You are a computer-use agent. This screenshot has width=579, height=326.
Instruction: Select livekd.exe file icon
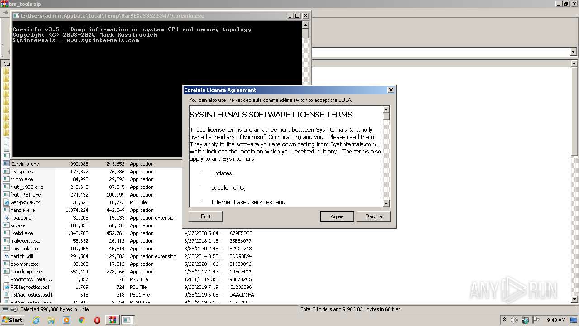[x=6, y=233]
